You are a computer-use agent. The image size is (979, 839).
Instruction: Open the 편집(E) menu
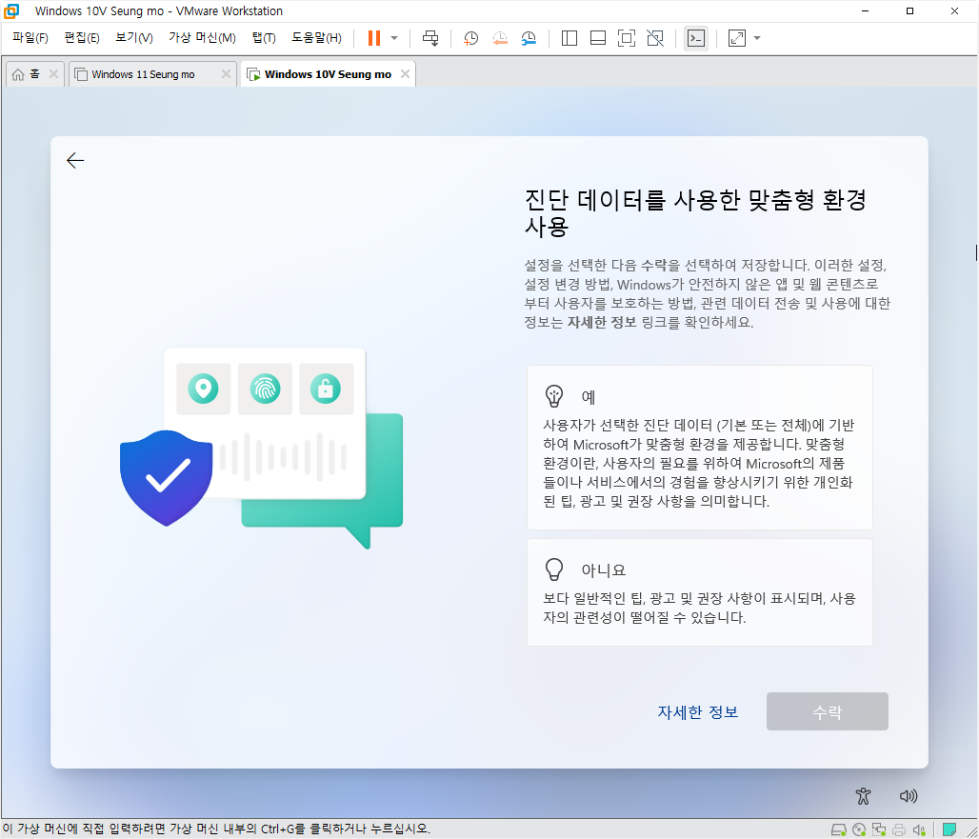point(82,37)
